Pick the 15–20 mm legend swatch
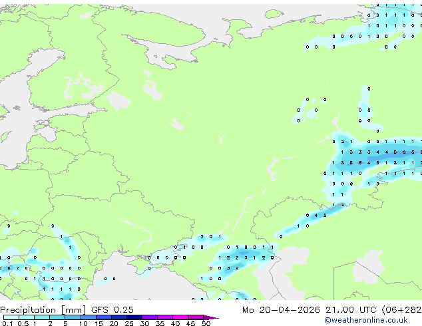The height and width of the screenshot is (326, 422). [x=104, y=317]
